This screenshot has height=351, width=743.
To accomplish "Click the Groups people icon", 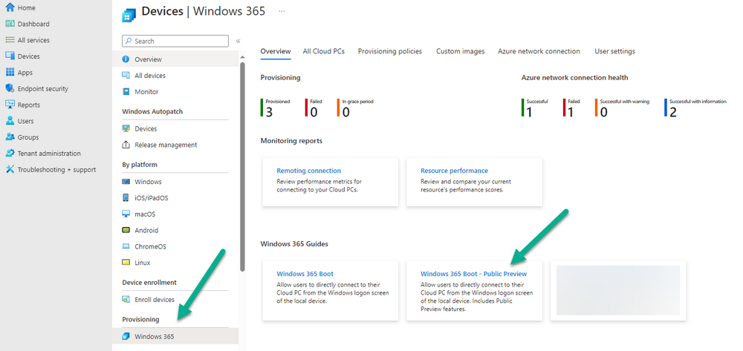I will (10, 137).
